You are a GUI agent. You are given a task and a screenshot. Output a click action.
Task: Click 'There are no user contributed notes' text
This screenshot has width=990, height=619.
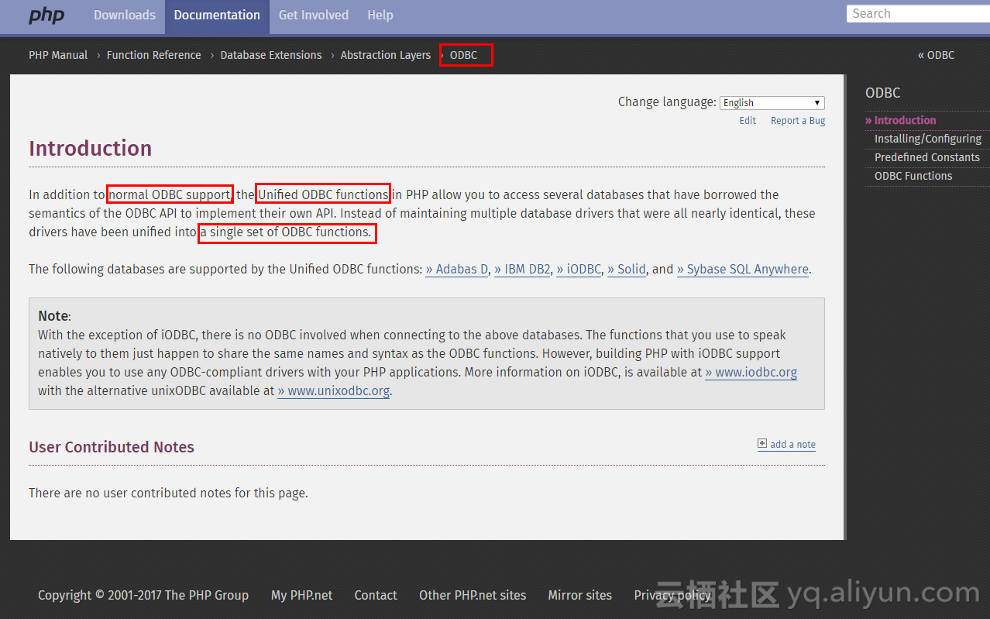pos(168,493)
